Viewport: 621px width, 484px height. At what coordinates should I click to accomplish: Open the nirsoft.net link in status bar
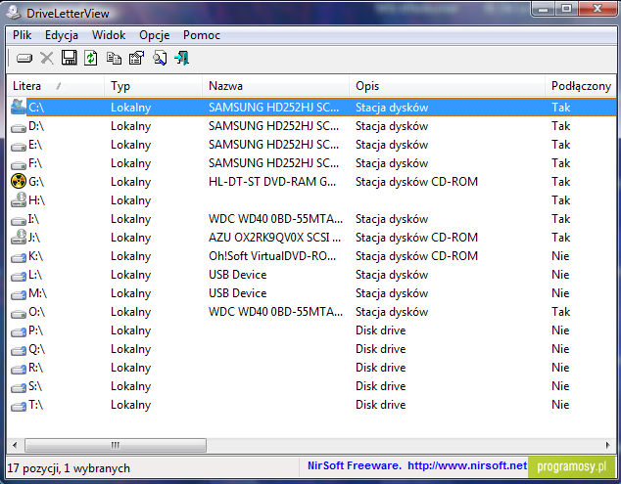[x=467, y=465]
